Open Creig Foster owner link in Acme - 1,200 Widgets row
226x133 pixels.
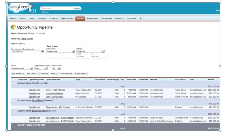34,90
